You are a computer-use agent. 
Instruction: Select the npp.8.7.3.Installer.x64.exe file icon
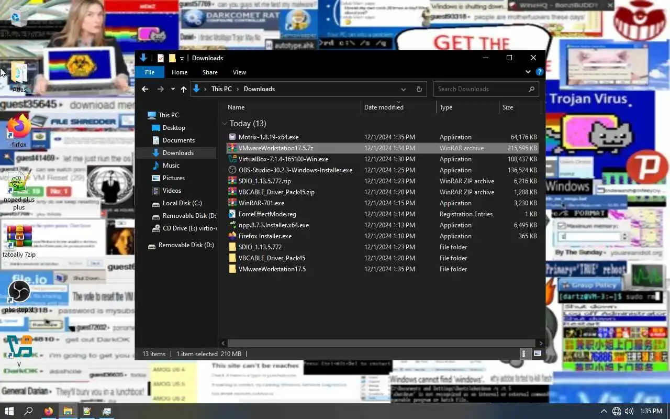pos(233,225)
